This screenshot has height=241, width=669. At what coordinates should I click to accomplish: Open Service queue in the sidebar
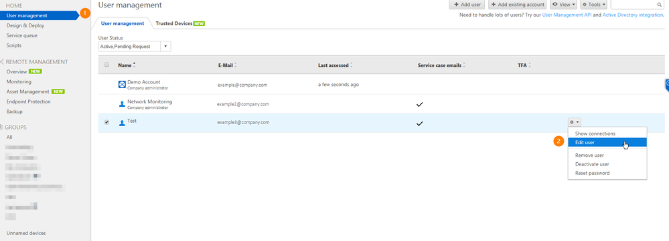21,35
